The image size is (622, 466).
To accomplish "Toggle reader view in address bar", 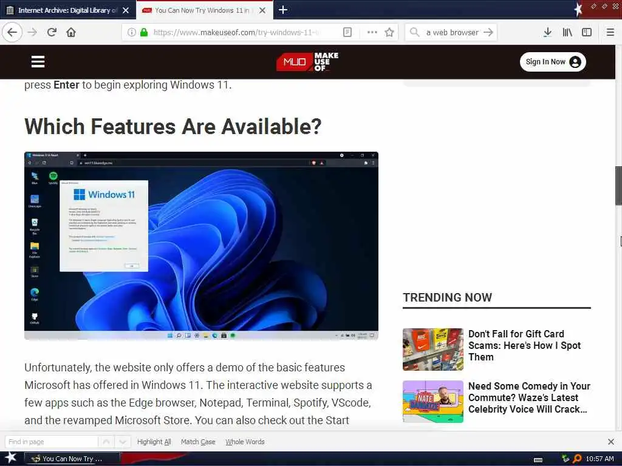I will click(x=347, y=32).
